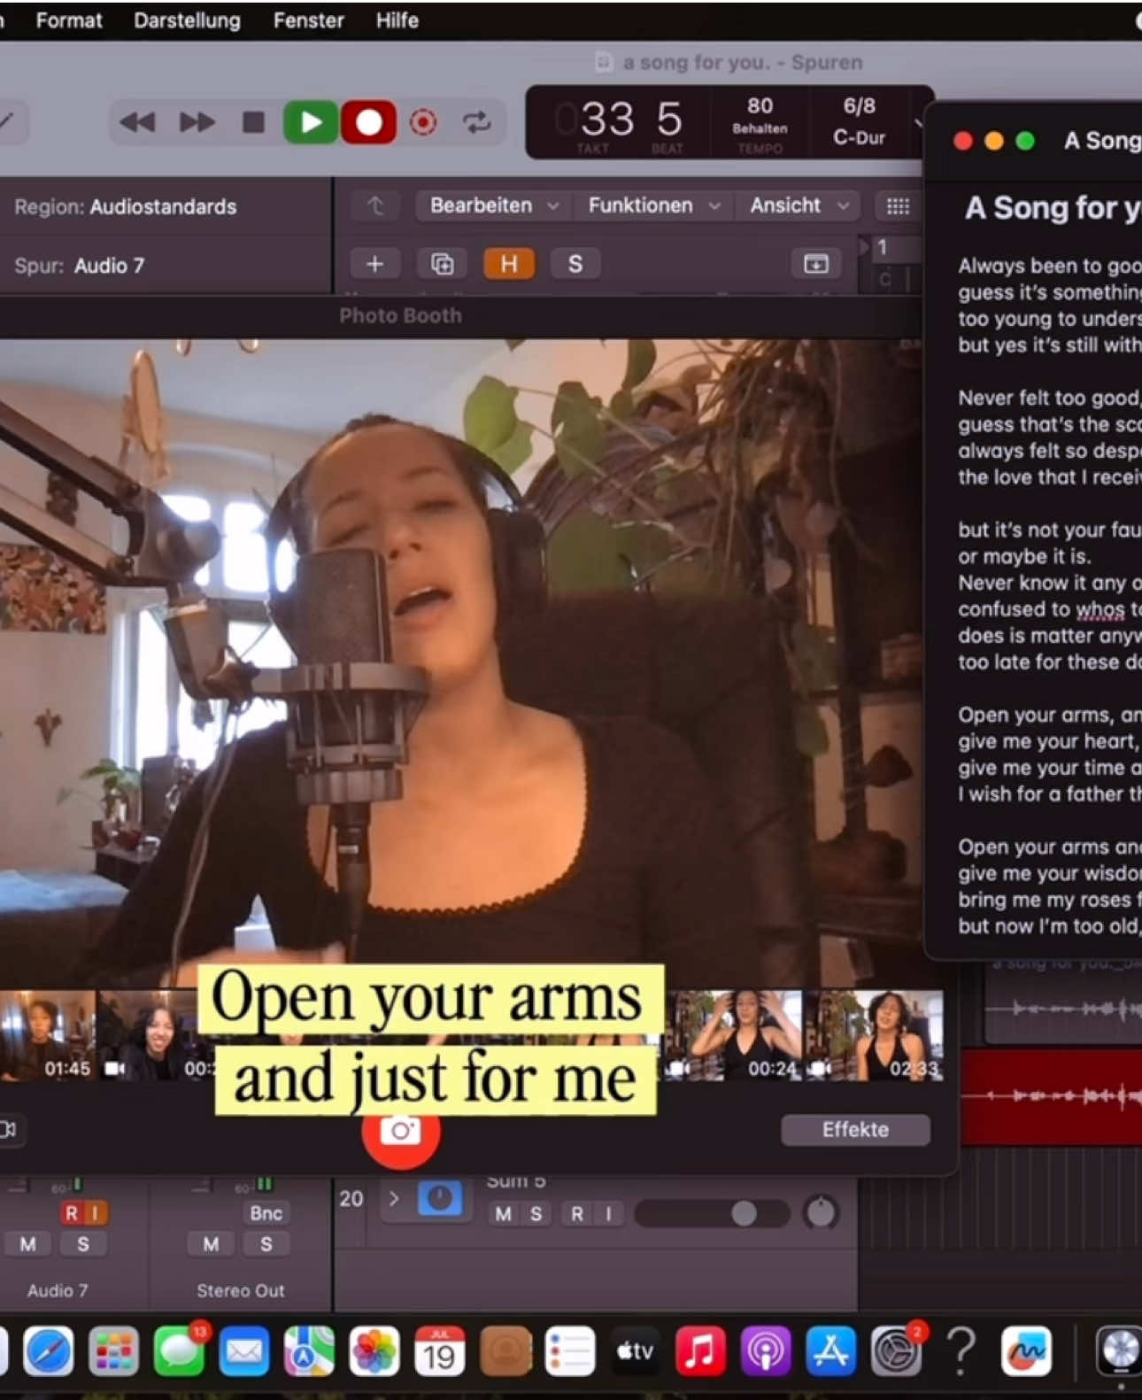Image resolution: width=1142 pixels, height=1400 pixels.
Task: Toggle cycle loop mode in the transport
Action: [x=477, y=122]
